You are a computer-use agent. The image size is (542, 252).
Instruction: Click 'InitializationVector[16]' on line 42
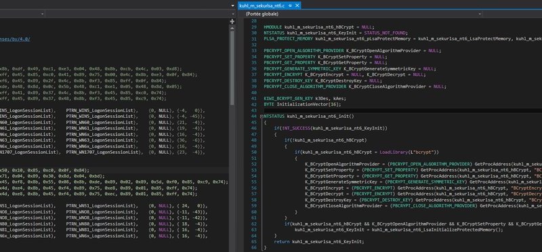[308, 104]
